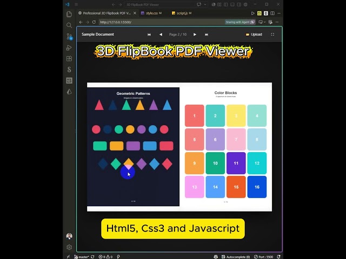Toggle the secondary sidebar visibility
Screen dimensions: 346x259
coord(239,4)
